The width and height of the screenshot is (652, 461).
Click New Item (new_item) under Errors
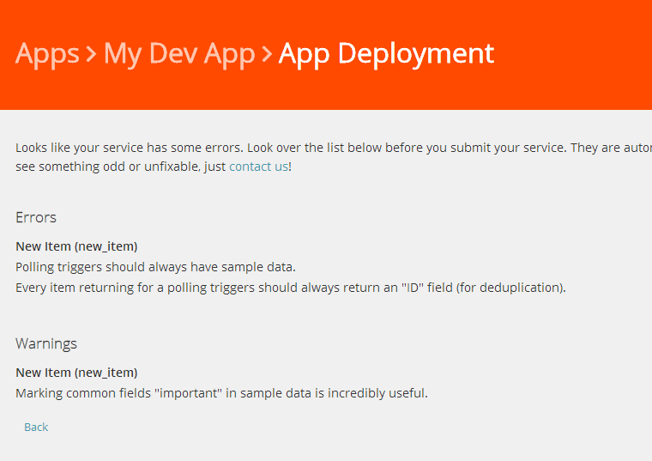(76, 246)
